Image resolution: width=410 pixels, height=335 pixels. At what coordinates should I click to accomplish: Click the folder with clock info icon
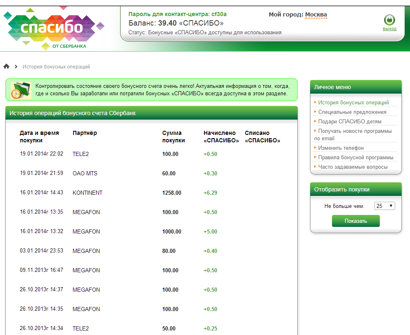click(21, 90)
